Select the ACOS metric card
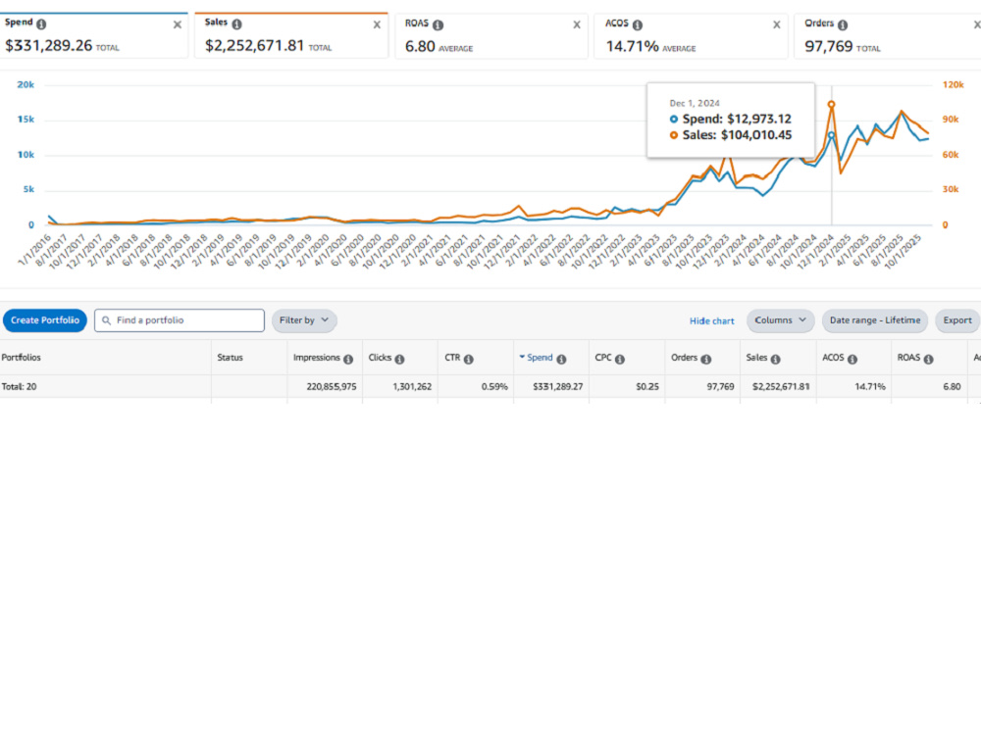981x735 pixels. tap(691, 36)
